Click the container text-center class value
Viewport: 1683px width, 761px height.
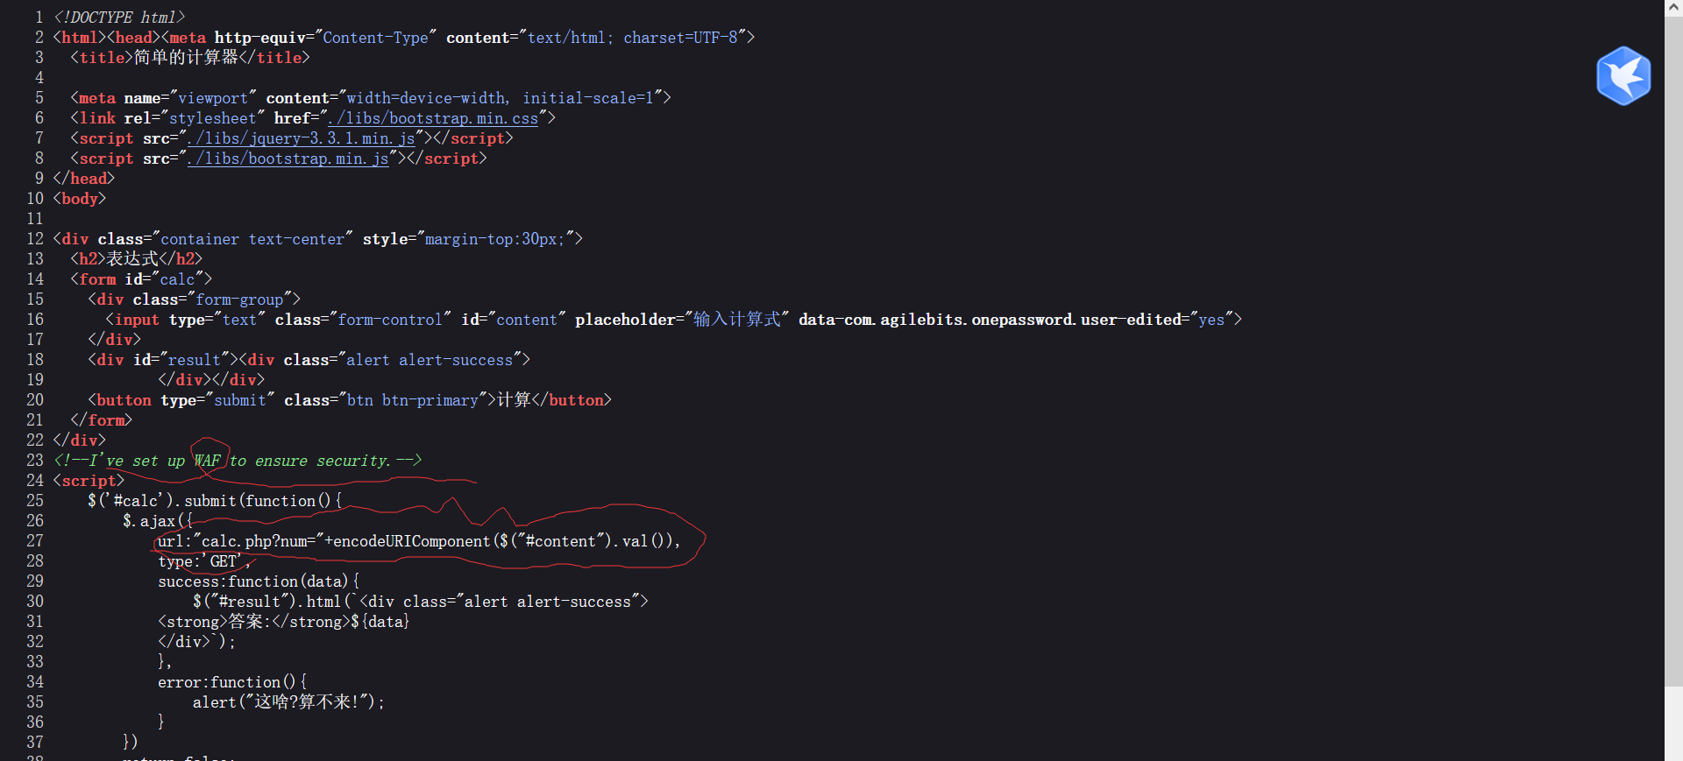click(x=252, y=239)
